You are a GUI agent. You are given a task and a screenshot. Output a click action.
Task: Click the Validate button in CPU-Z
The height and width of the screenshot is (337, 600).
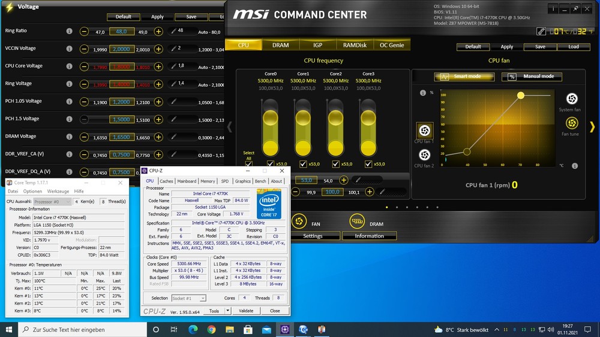pos(246,311)
